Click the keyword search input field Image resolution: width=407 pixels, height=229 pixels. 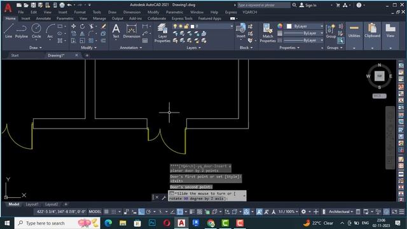pyautogui.click(x=264, y=5)
